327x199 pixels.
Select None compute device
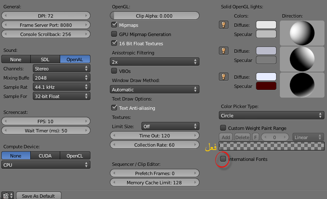(x=16, y=155)
